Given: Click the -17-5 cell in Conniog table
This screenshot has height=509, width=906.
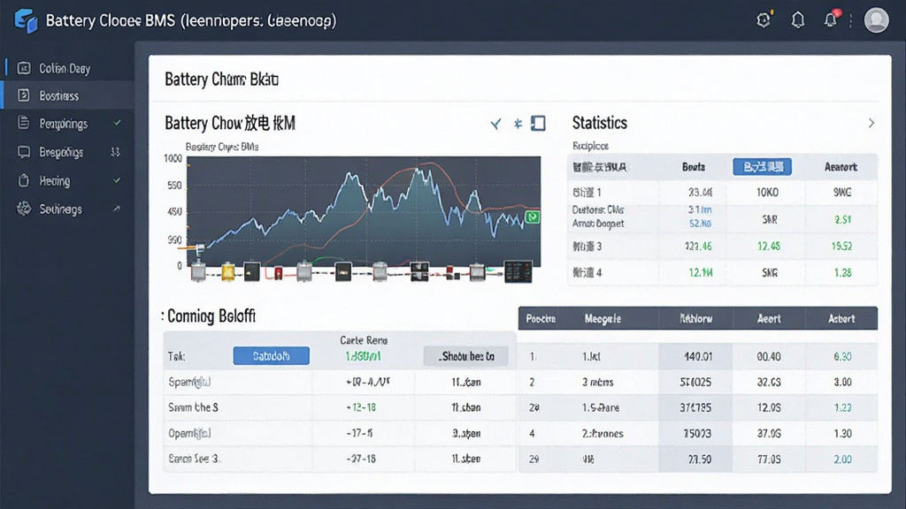Looking at the screenshot, I should coord(361,433).
